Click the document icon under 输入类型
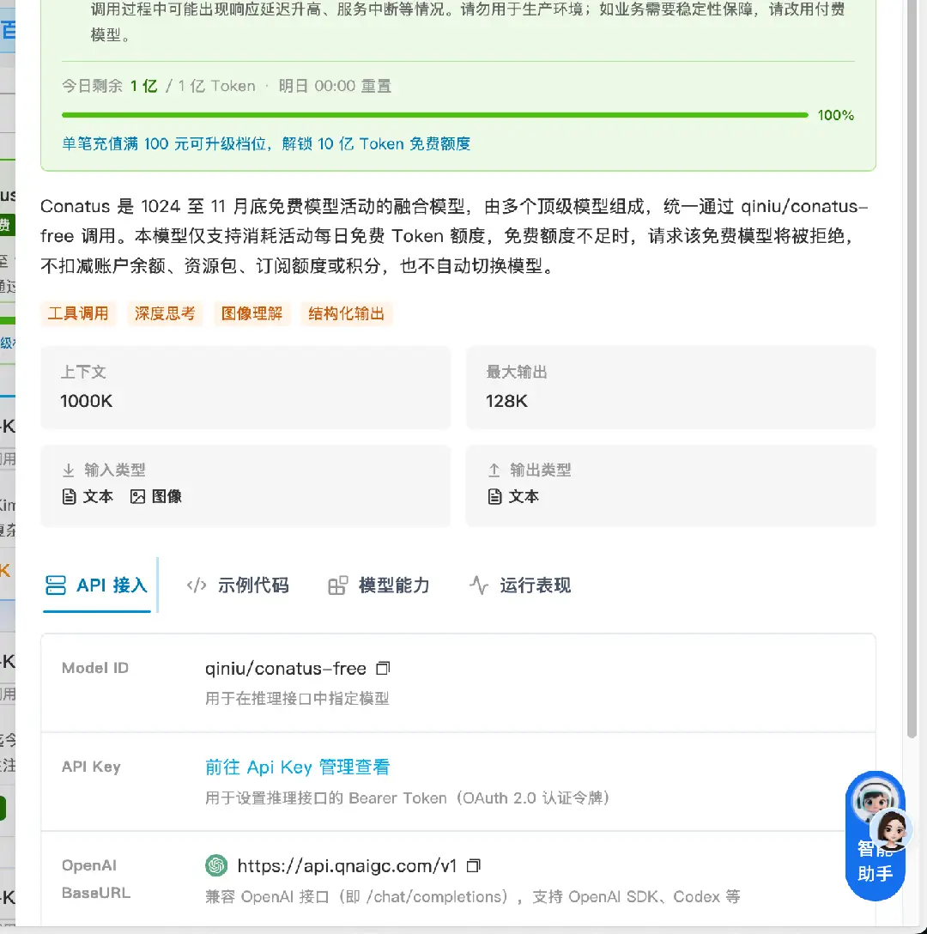Image resolution: width=927 pixels, height=934 pixels. (x=70, y=497)
